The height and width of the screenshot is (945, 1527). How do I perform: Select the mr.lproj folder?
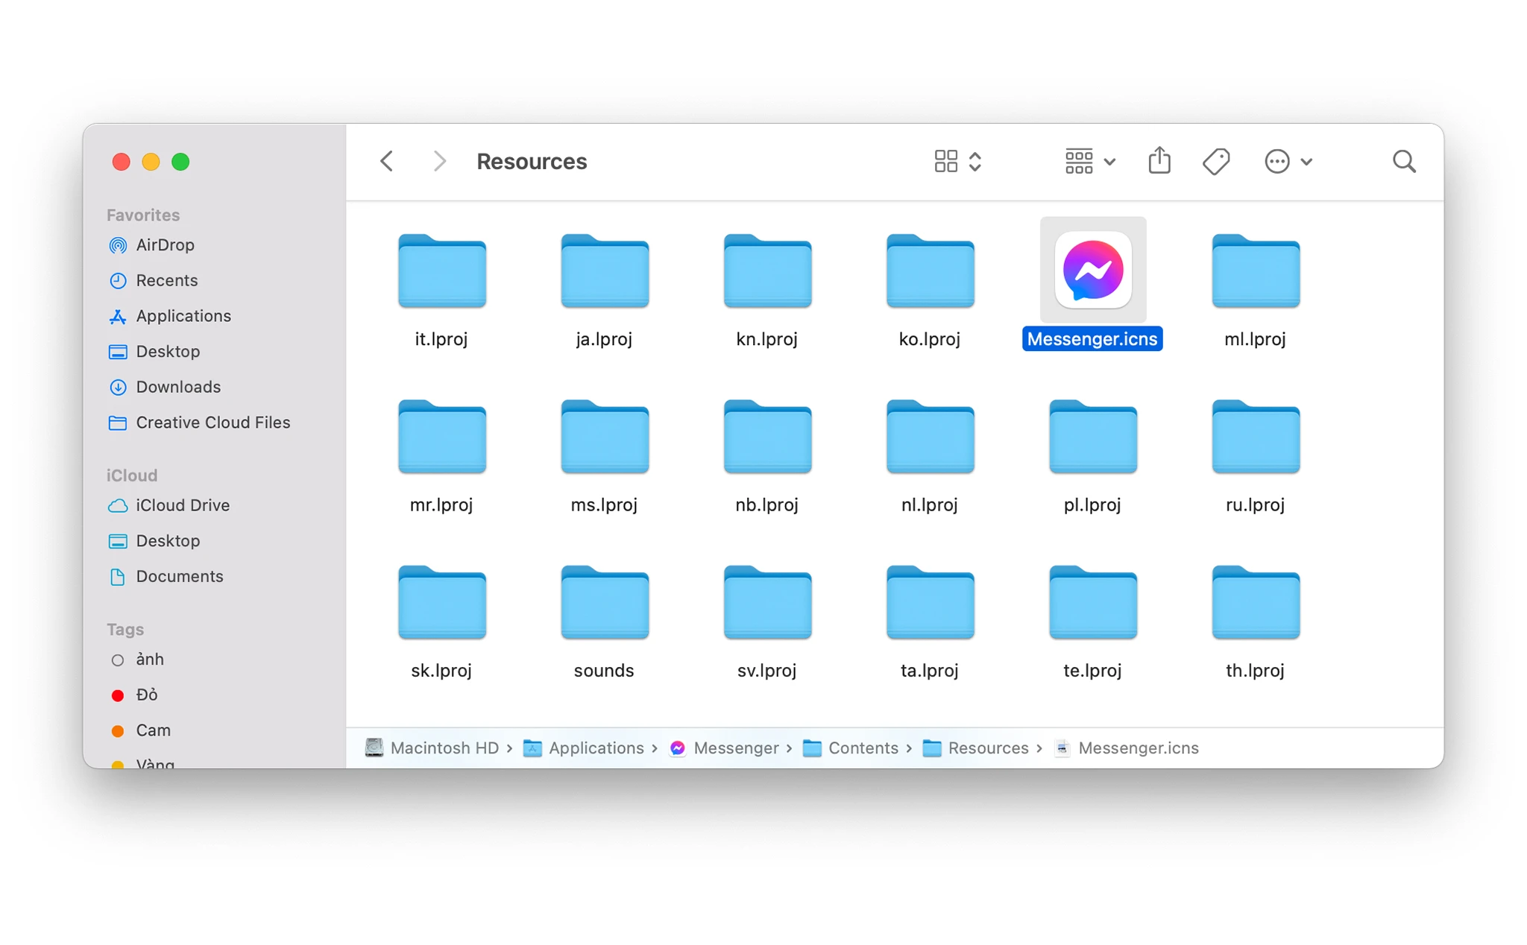441,436
